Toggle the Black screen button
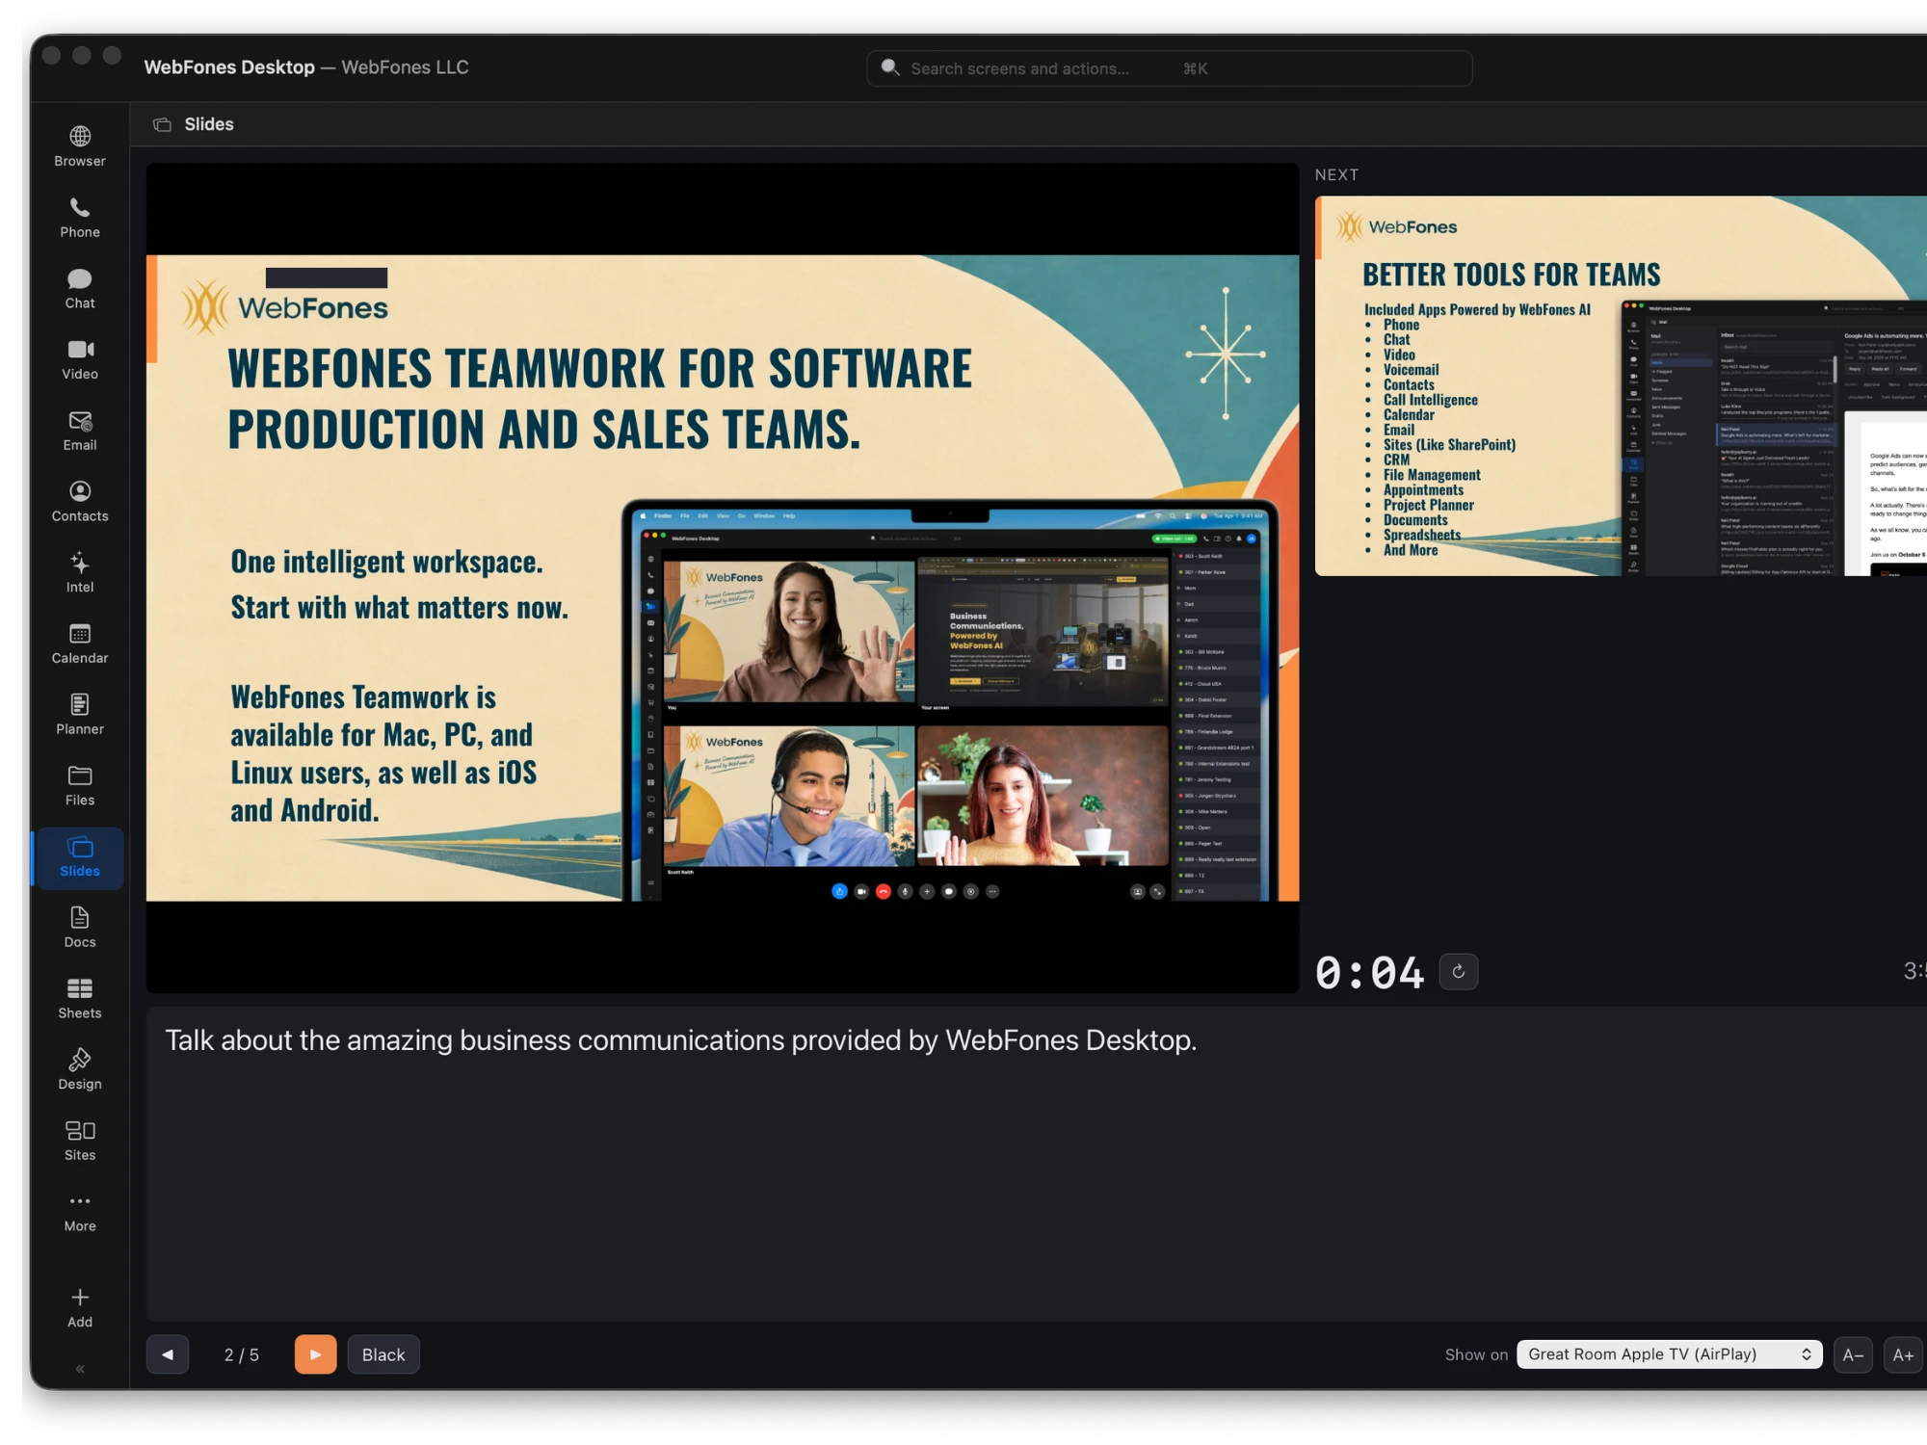Viewport: 1927px width, 1445px height. tap(383, 1354)
